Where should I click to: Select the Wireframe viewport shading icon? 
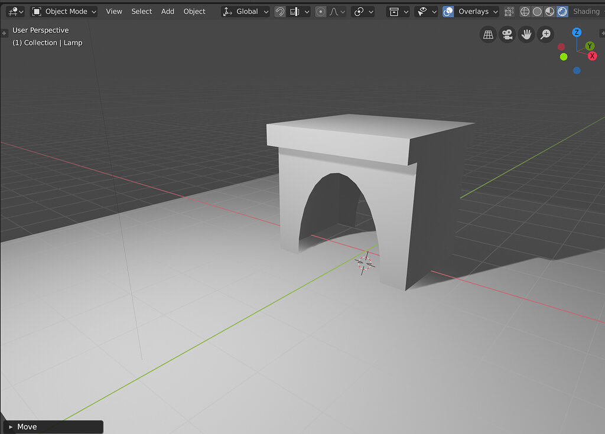(x=525, y=11)
